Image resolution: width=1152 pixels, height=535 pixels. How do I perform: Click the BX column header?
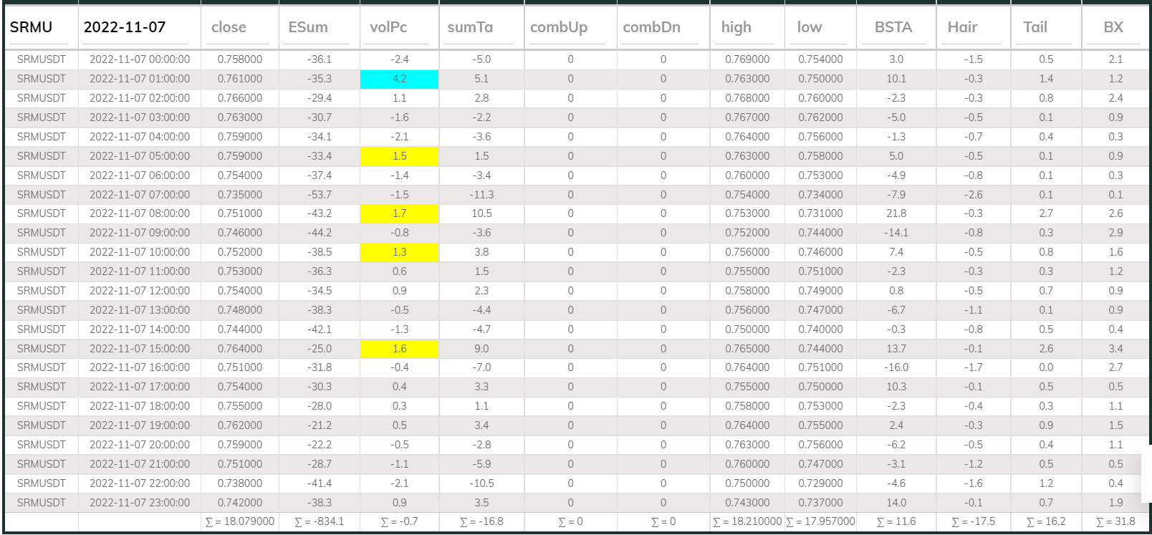tap(1113, 28)
